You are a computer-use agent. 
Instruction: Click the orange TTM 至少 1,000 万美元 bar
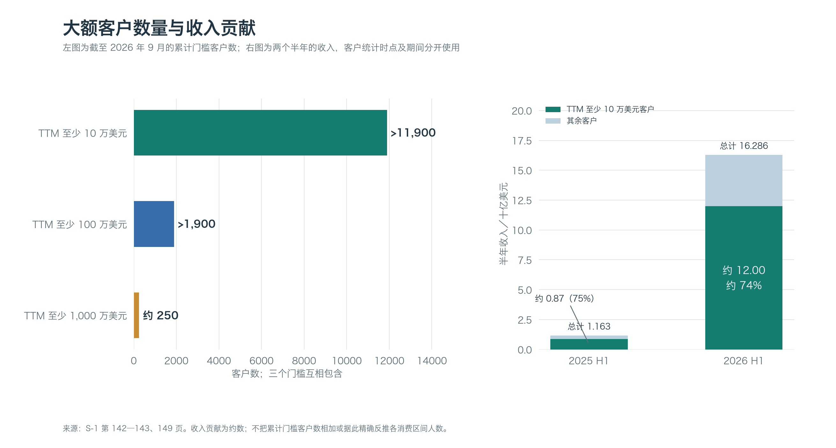(x=136, y=315)
